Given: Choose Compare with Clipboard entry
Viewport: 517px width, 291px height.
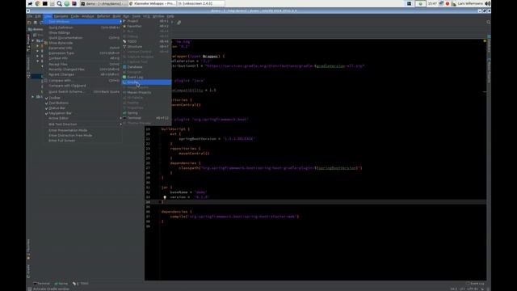Looking at the screenshot, I should [82, 86].
